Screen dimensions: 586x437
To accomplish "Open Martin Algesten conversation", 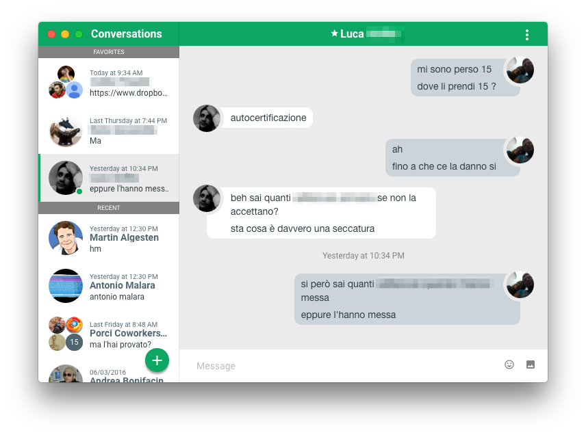I will click(x=109, y=238).
